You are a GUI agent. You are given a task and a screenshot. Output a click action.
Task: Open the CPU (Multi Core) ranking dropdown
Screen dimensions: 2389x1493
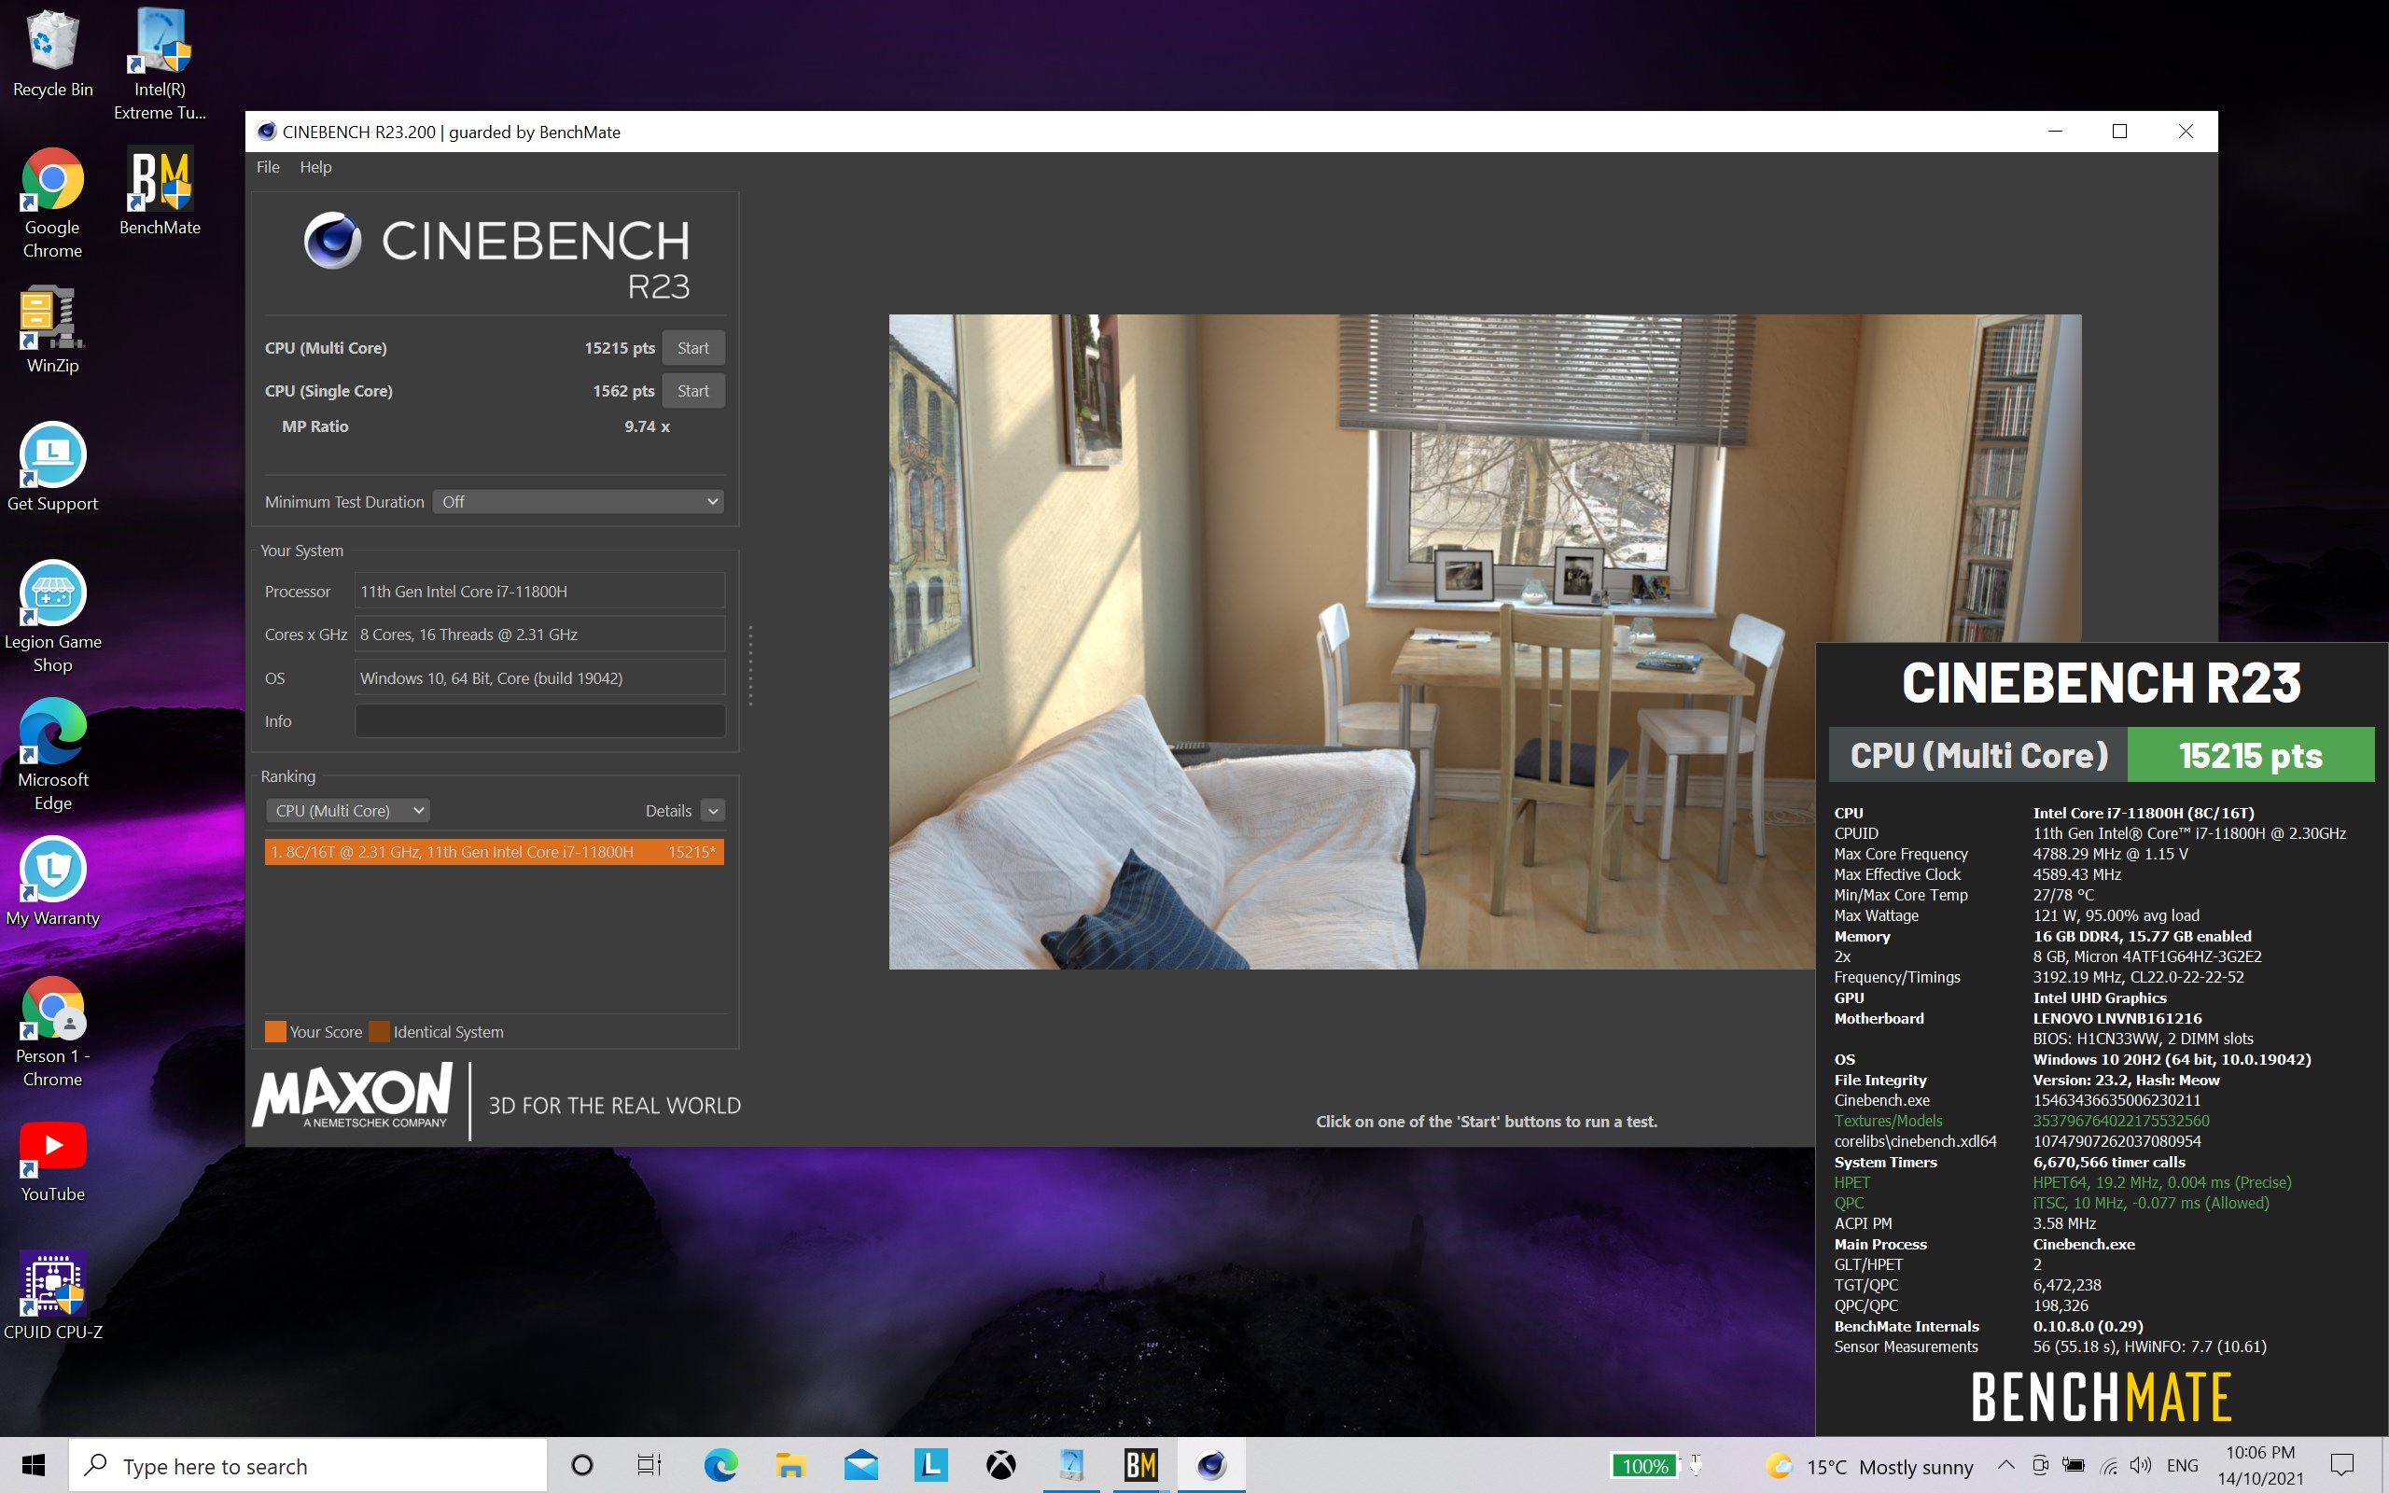click(347, 811)
